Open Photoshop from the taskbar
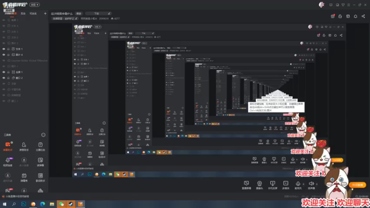This screenshot has width=370, height=208. [x=24, y=204]
